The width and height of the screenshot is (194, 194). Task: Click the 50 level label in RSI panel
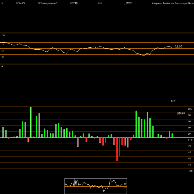(x=3, y=51)
